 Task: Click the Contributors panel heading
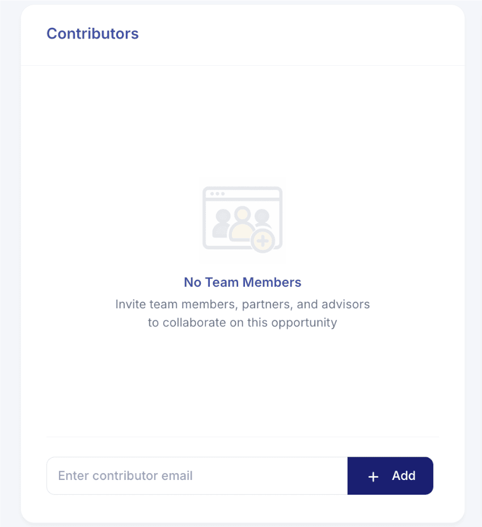tap(92, 33)
